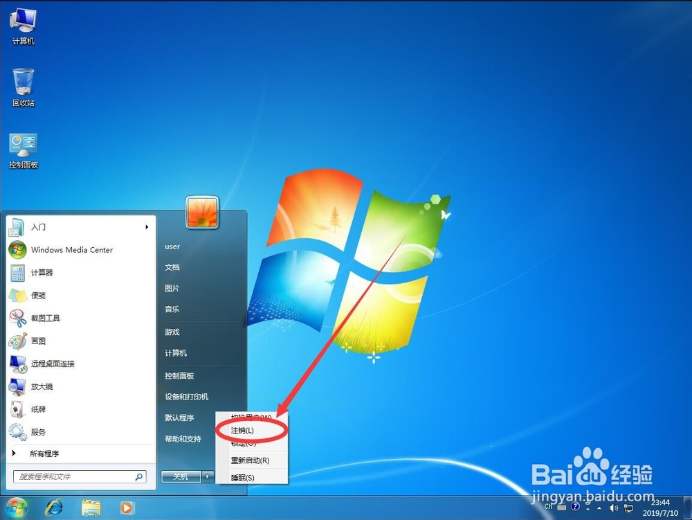Screen dimensions: 692x520
Task: Open 音乐 from the Start menu
Action: 172,309
